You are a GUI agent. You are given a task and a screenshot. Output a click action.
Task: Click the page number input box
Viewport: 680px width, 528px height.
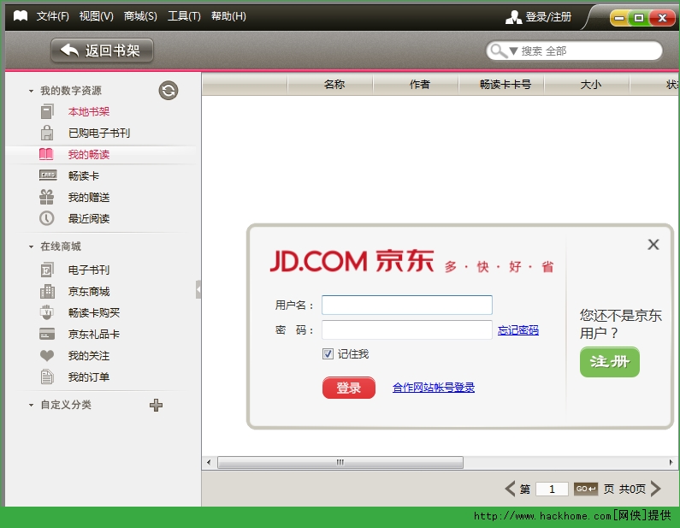(552, 489)
